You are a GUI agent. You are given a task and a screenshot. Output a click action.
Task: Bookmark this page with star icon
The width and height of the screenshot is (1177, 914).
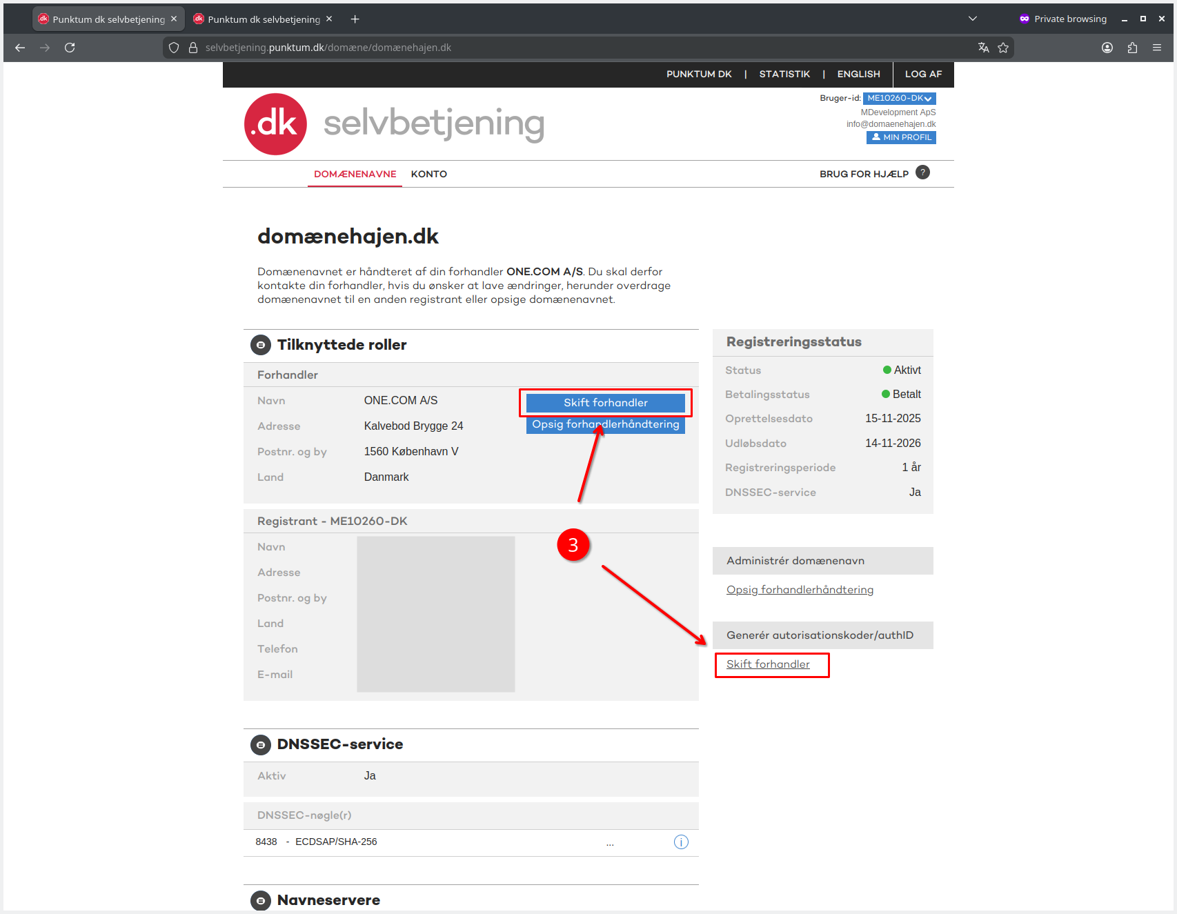(x=1003, y=48)
